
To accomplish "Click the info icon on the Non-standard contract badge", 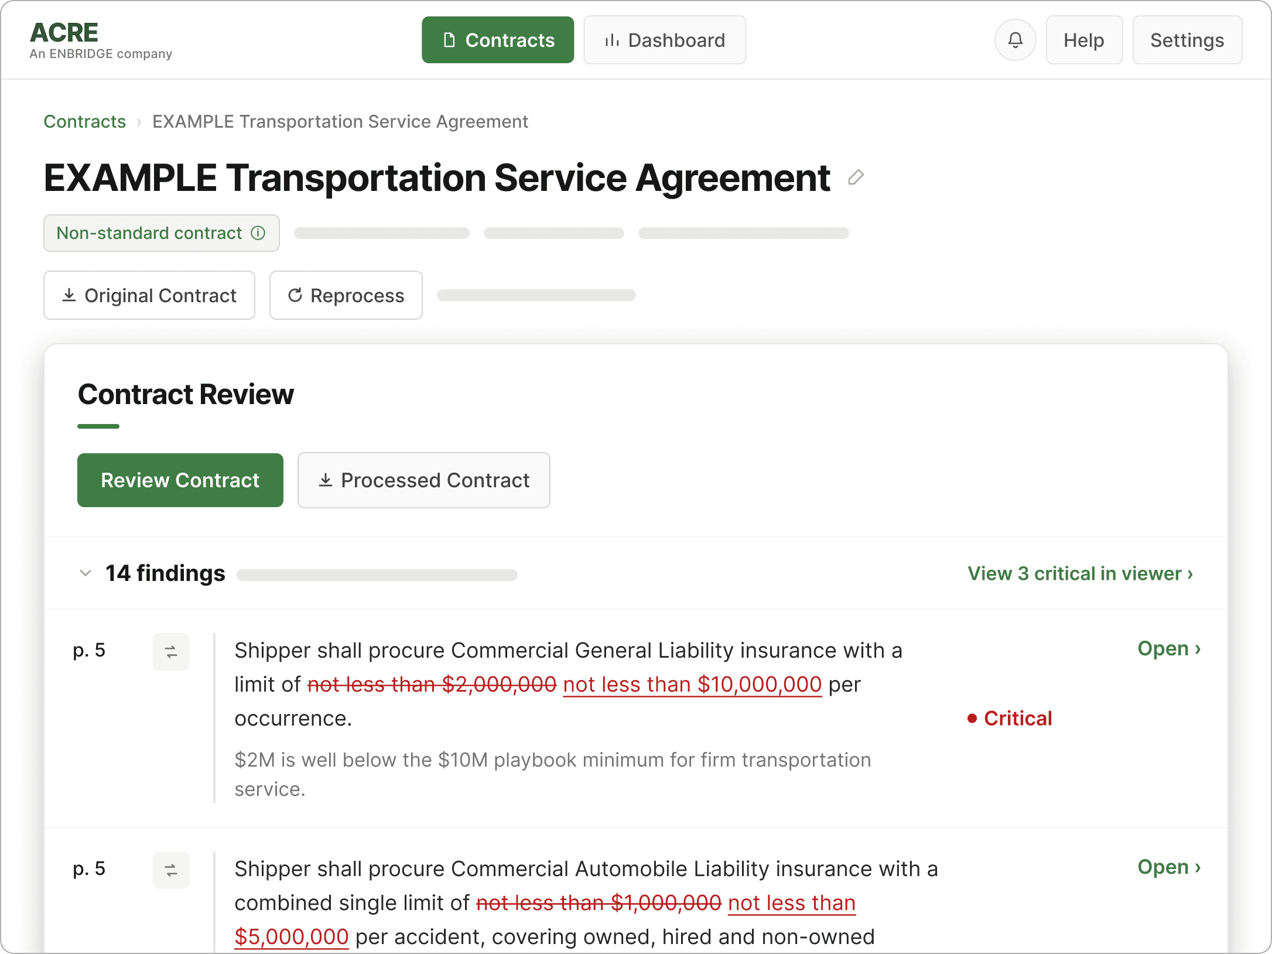I will click(258, 232).
